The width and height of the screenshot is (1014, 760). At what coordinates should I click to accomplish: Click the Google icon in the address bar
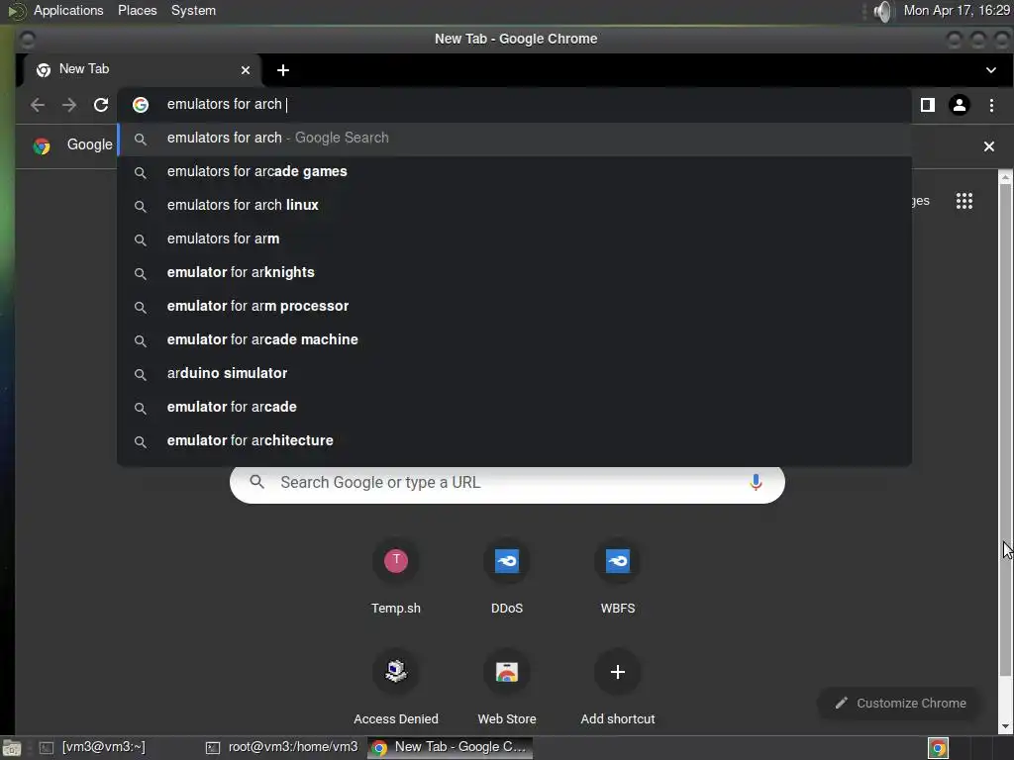click(x=141, y=105)
